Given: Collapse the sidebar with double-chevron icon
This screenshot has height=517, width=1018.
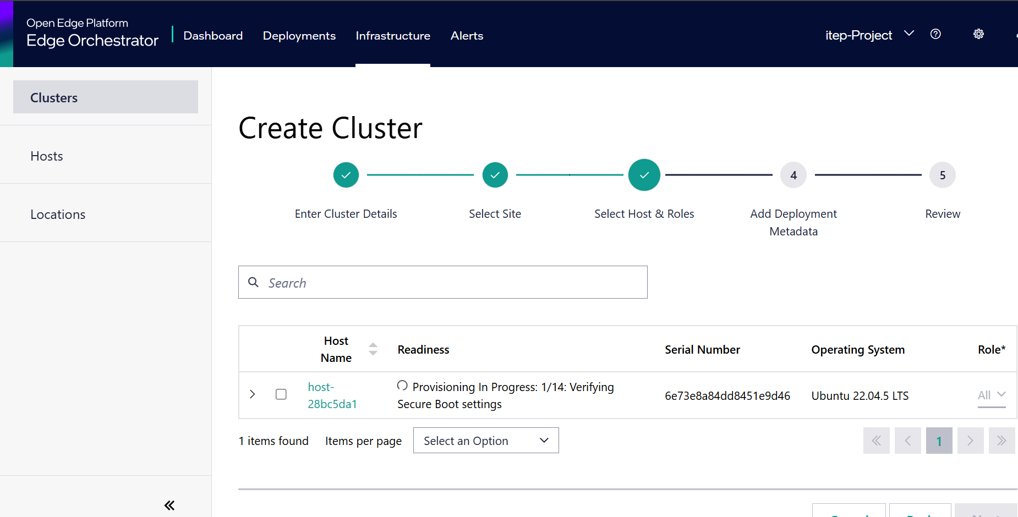Looking at the screenshot, I should point(169,505).
